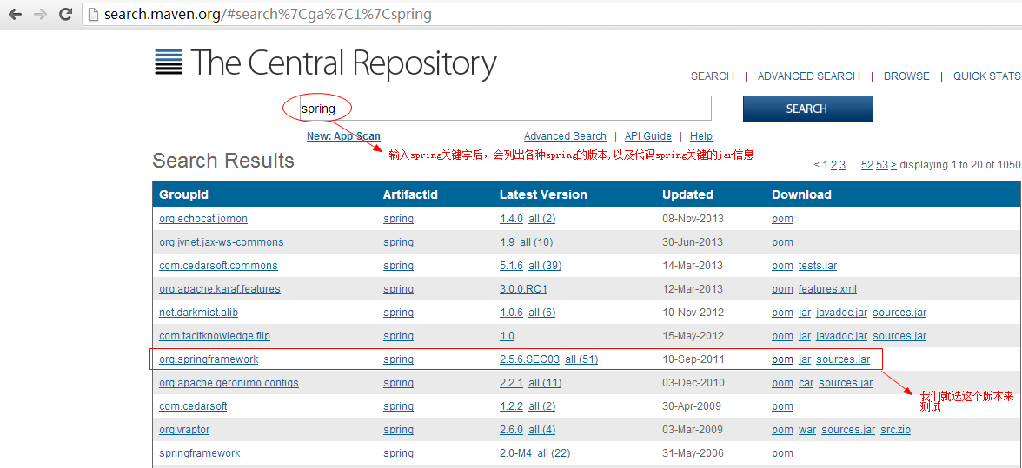This screenshot has height=468, width=1022.
Task: Open version 2.0-M4 link
Action: (x=516, y=453)
